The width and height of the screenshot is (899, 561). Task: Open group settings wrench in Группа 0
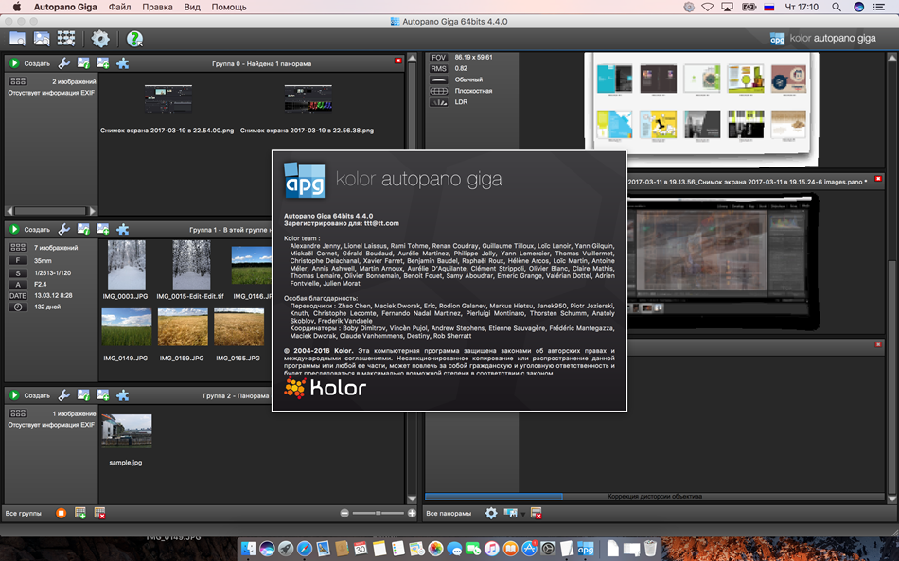[64, 63]
